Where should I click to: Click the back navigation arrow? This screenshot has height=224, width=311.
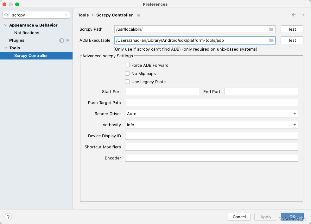(294, 15)
